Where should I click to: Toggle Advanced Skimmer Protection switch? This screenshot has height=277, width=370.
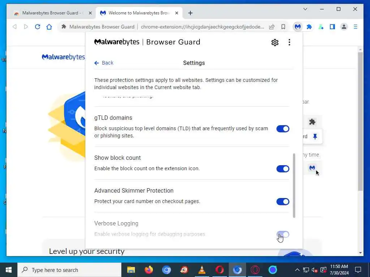(283, 202)
